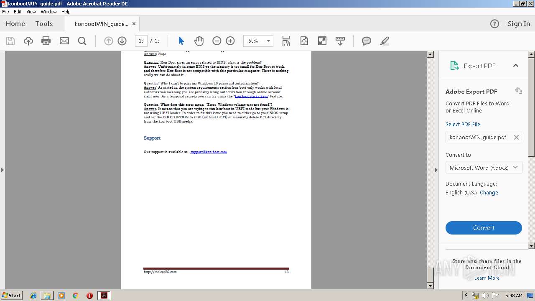Enter full screen mode icon

coord(322,41)
